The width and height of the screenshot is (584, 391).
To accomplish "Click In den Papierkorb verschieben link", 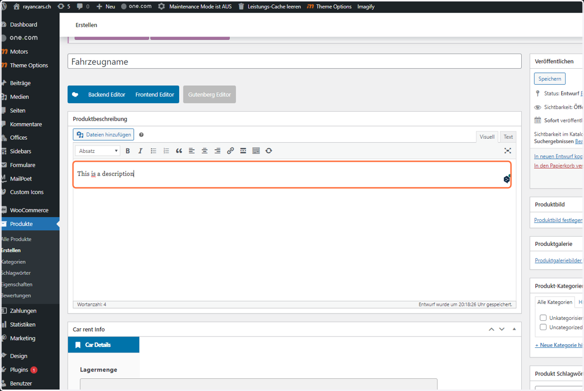I will pos(558,166).
